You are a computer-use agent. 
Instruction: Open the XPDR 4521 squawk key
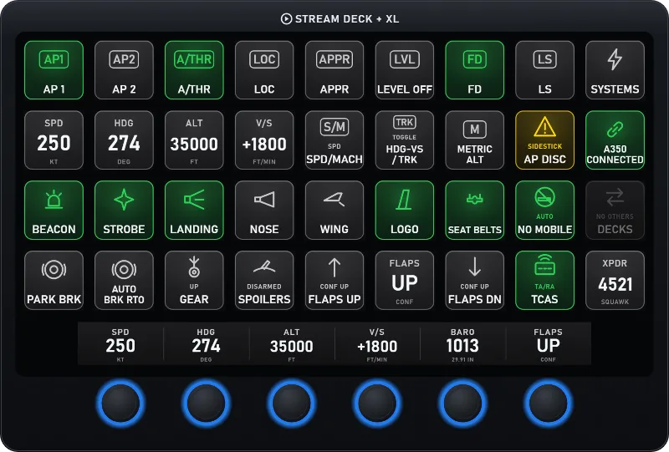point(615,280)
